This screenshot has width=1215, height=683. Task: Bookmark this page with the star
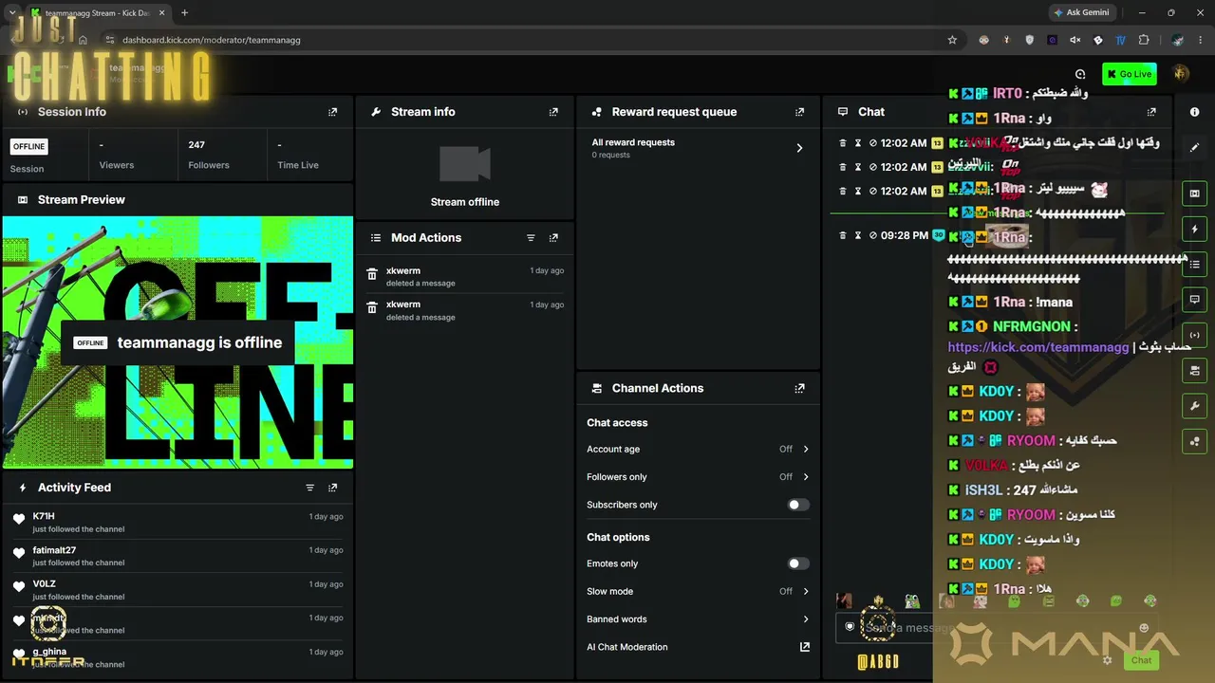[952, 40]
